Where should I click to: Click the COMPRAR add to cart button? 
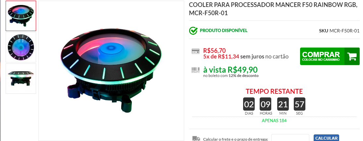point(330,56)
